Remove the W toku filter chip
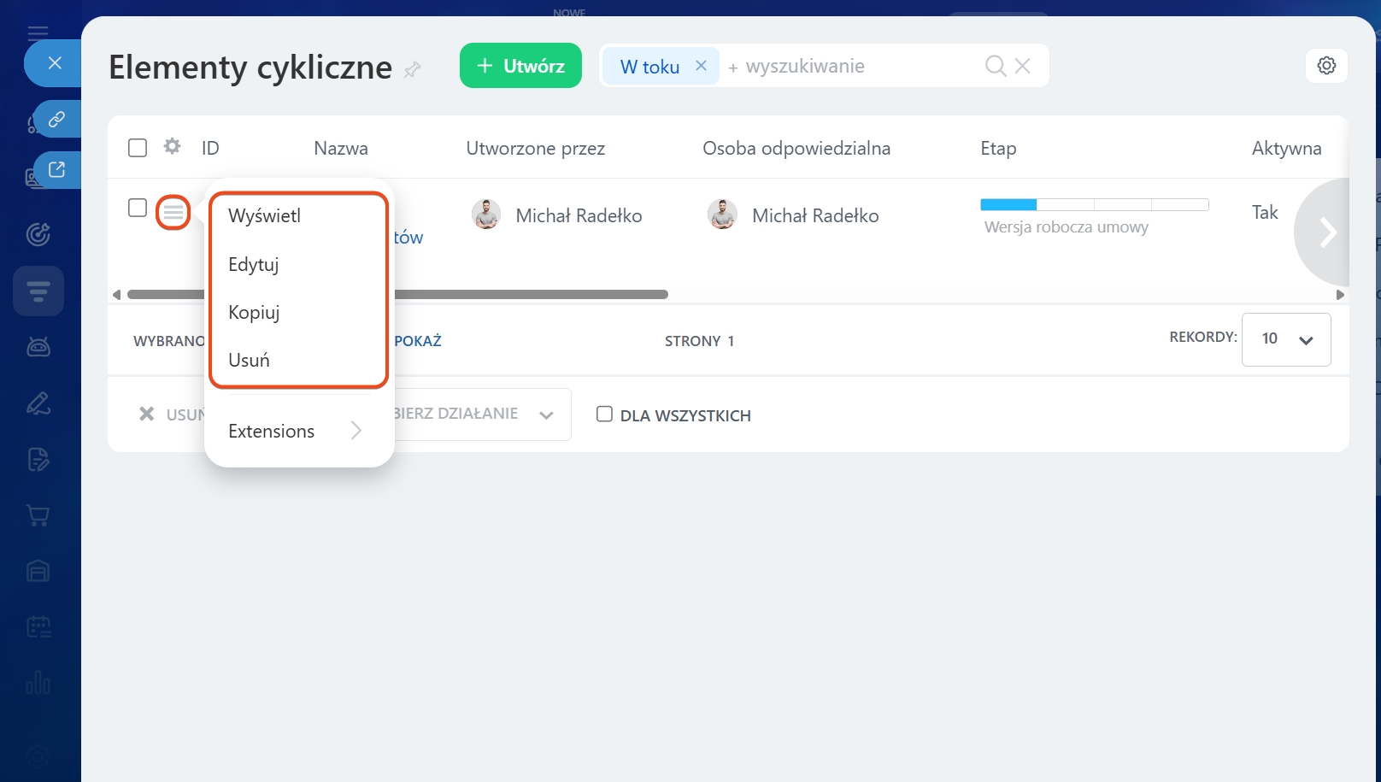This screenshot has width=1381, height=782. point(701,66)
